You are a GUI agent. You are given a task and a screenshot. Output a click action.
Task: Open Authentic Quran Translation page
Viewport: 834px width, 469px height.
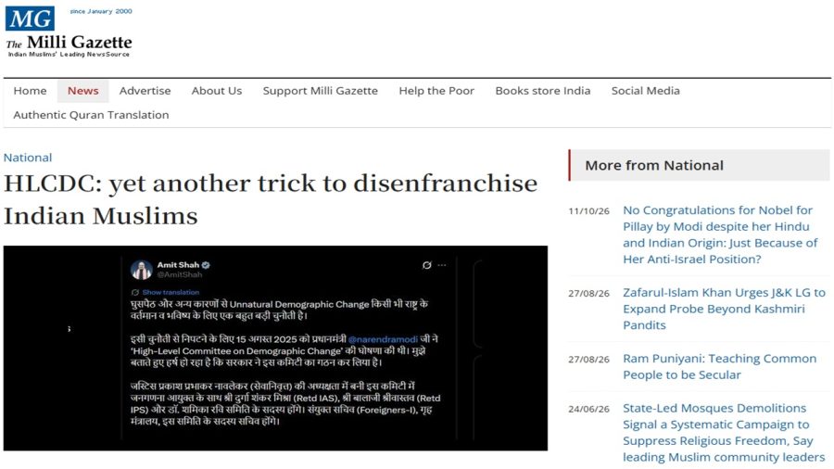coord(91,115)
